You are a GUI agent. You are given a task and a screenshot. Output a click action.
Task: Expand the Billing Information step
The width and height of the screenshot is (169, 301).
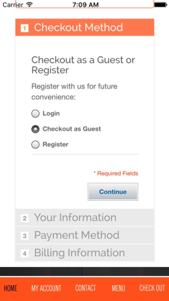pos(85,253)
